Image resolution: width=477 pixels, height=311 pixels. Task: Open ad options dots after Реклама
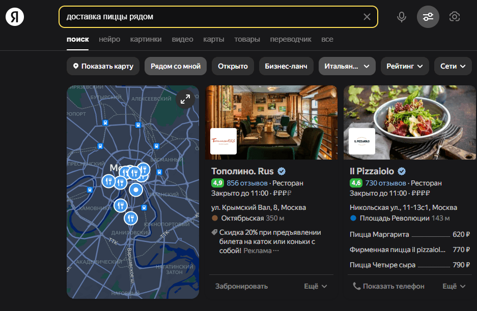coord(276,251)
